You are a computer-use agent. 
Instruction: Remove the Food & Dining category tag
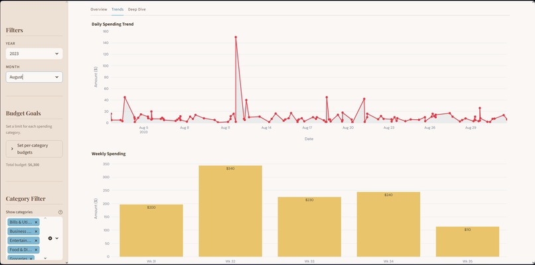point(36,250)
